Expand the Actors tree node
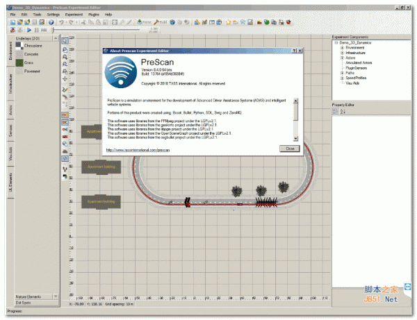Screen dimensions: 417x320 point(341,57)
